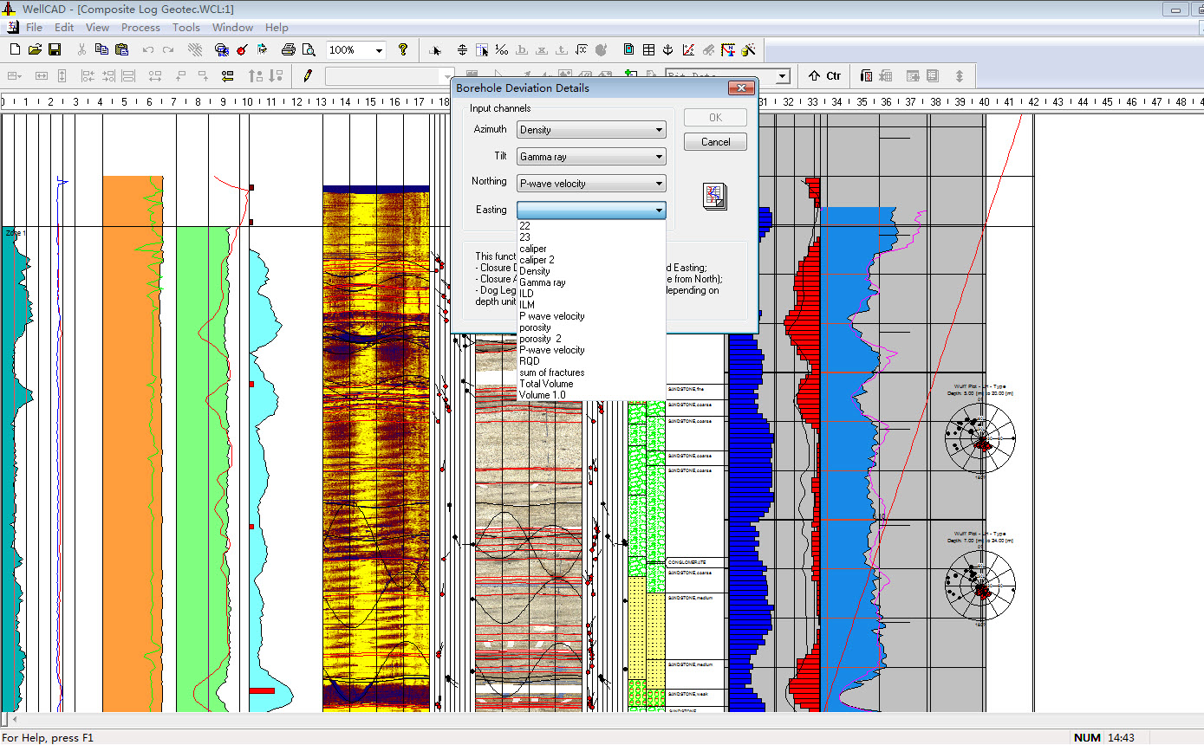Click the table grid toolbar icon

pyautogui.click(x=648, y=49)
